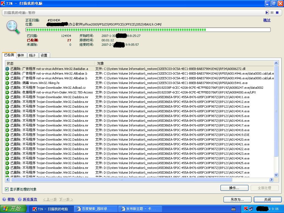Open the 设置 tab
The width and height of the screenshot is (284, 213).
pyautogui.click(x=44, y=55)
